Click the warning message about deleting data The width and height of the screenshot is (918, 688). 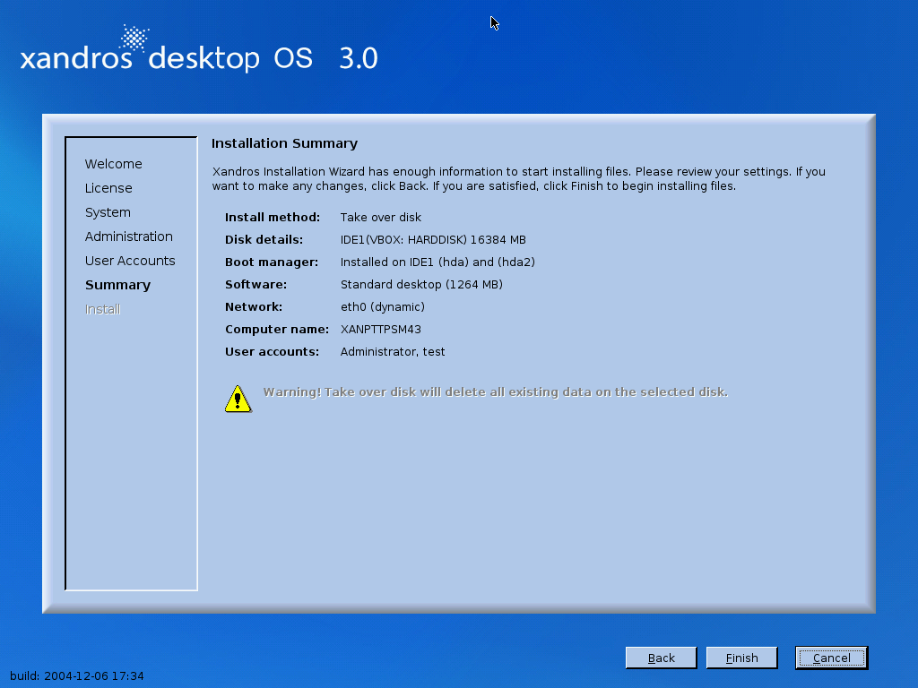tap(495, 392)
